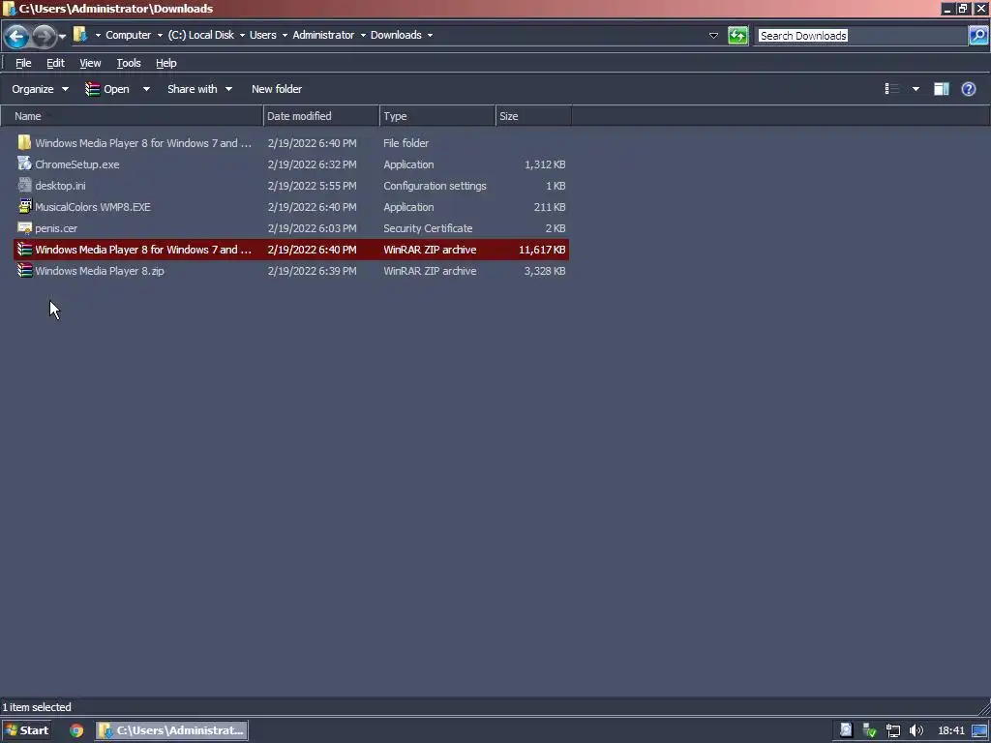Click the volume speaker tray icon

coord(916,731)
